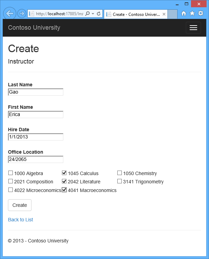
Task: Check the 1000 Algebra checkbox
Action: pyautogui.click(x=11, y=173)
